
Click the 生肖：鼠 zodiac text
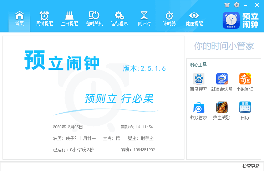[111, 138]
